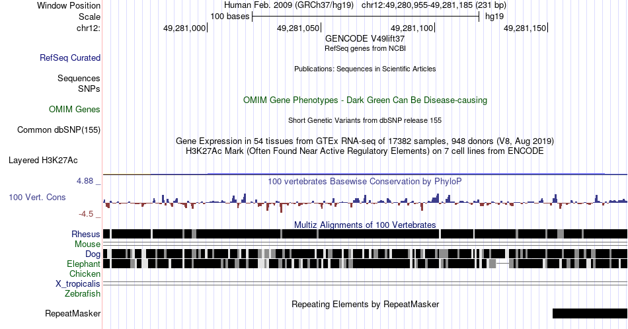
Task: Click the GTEx Gene Expression track title
Action: click(x=365, y=141)
